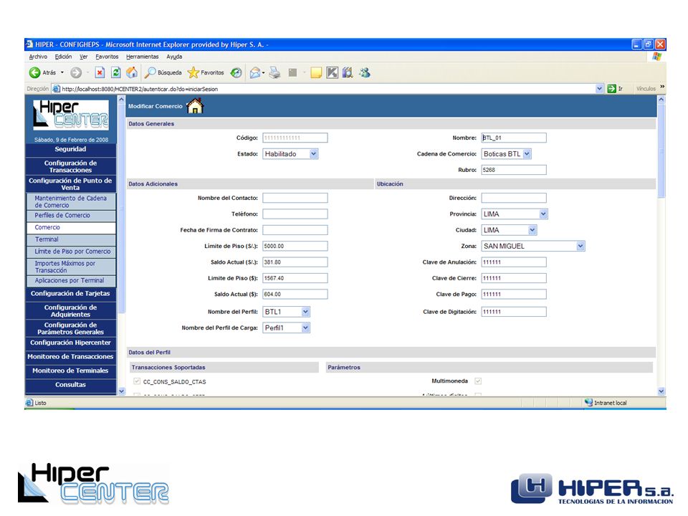The width and height of the screenshot is (688, 516).
Task: Click the Clave de Anulación field
Action: click(x=514, y=262)
